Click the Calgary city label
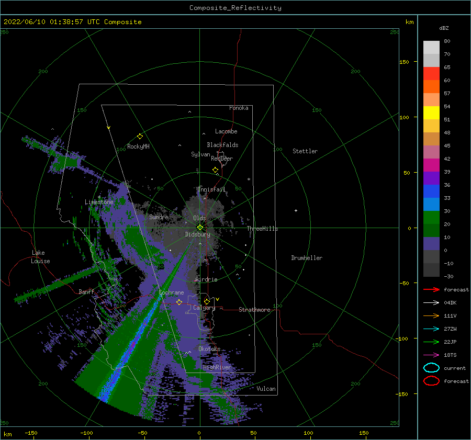The width and height of the screenshot is (471, 440). [x=204, y=308]
